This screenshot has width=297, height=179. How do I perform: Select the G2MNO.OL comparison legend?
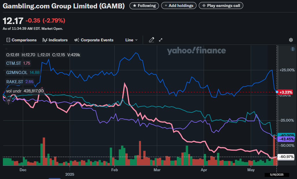(x=23, y=72)
